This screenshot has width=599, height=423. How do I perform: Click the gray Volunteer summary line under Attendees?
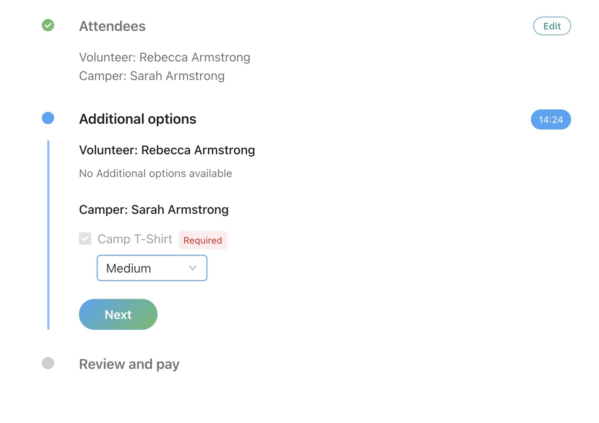(164, 57)
